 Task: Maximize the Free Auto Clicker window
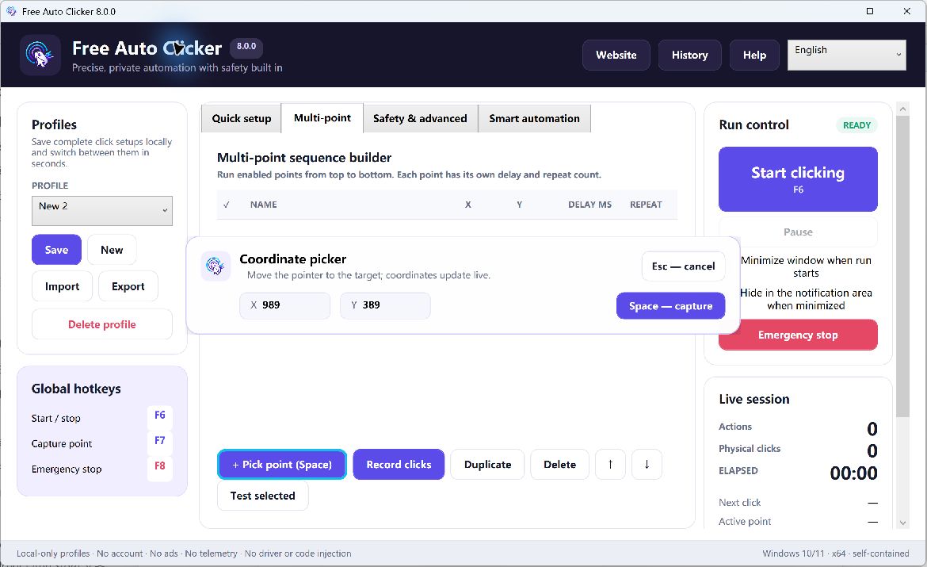[x=870, y=11]
